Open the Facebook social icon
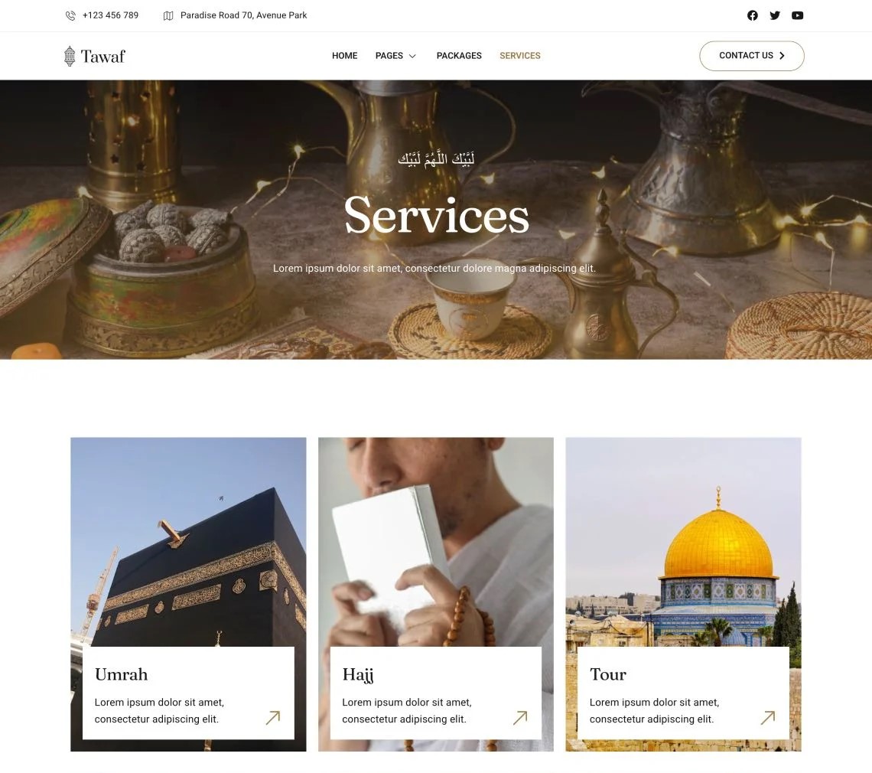The height and width of the screenshot is (773, 872). (753, 15)
